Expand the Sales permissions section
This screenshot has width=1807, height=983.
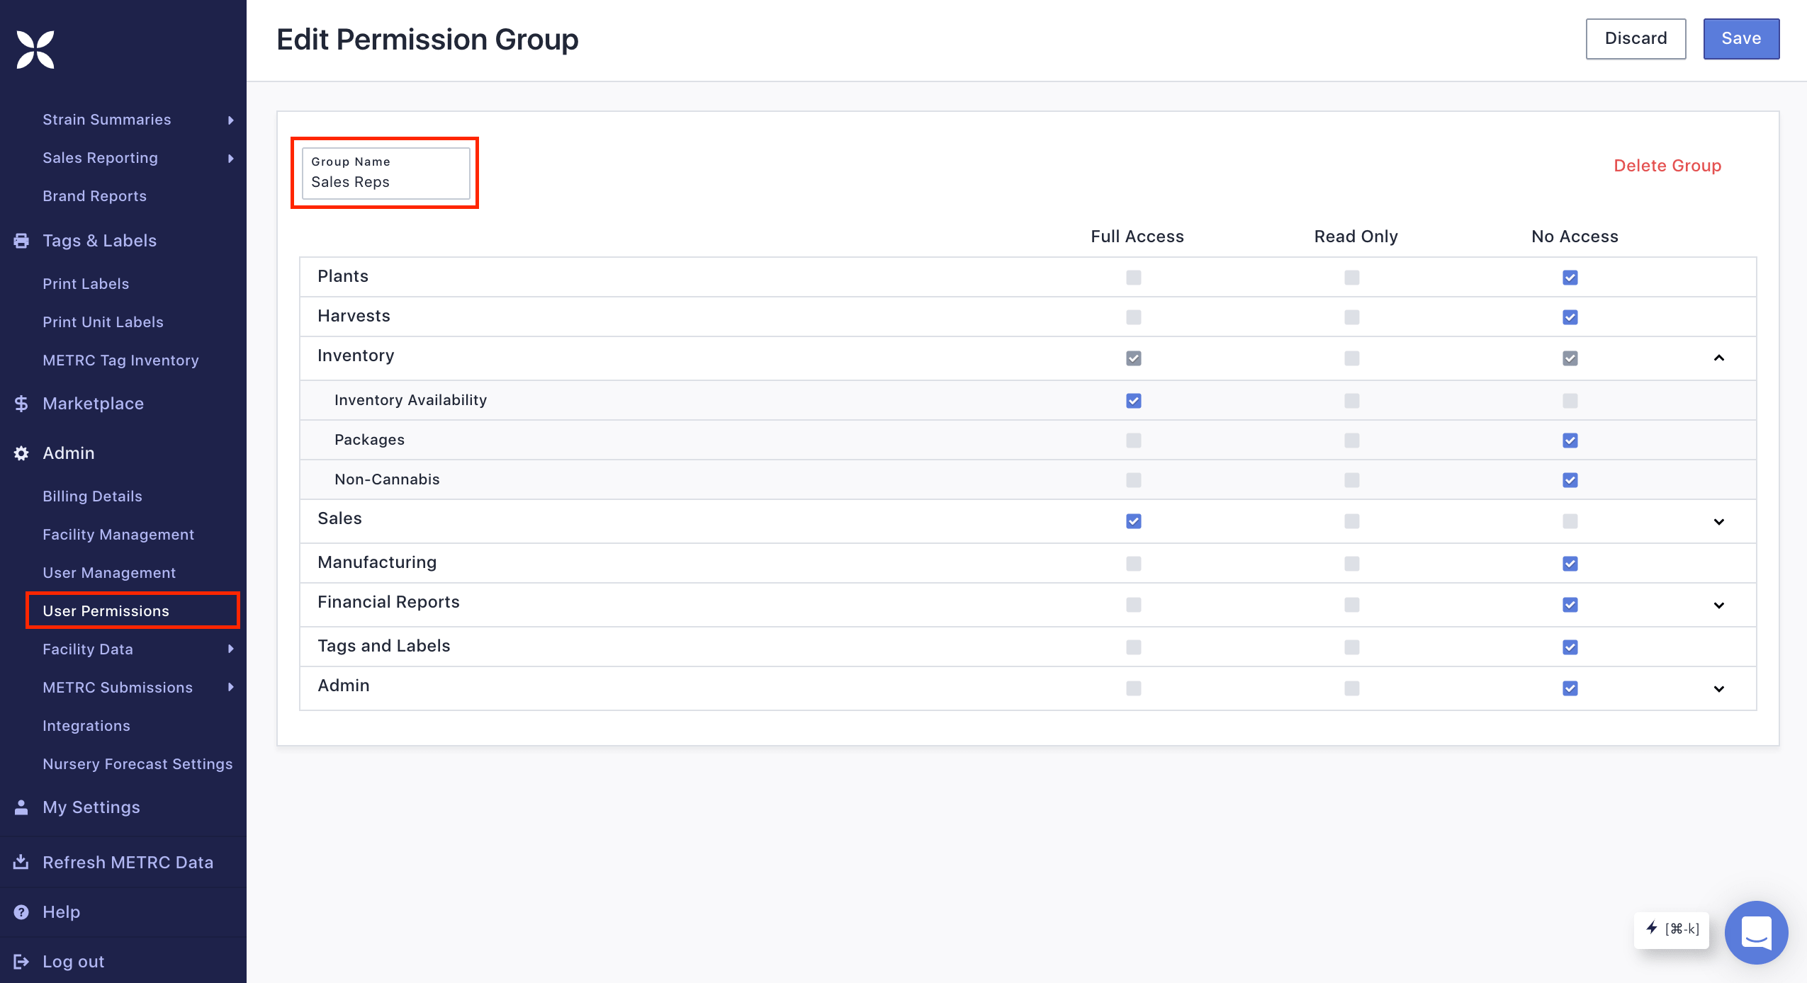1718,522
